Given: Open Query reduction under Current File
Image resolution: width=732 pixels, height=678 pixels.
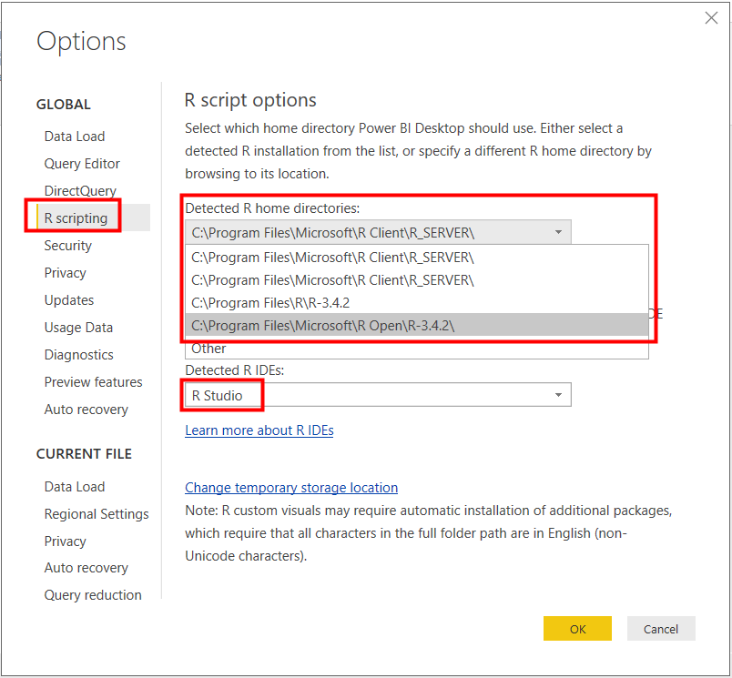Looking at the screenshot, I should pos(93,595).
